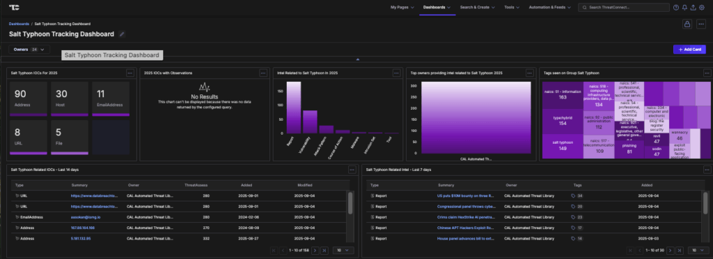Click the dashboard lock icon

tap(687, 24)
